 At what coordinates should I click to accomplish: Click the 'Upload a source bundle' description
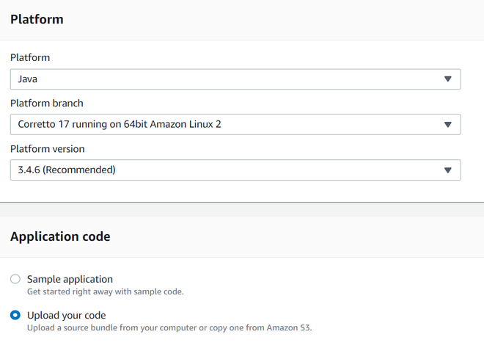[x=169, y=327]
